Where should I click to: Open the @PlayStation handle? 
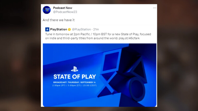coord(81,30)
